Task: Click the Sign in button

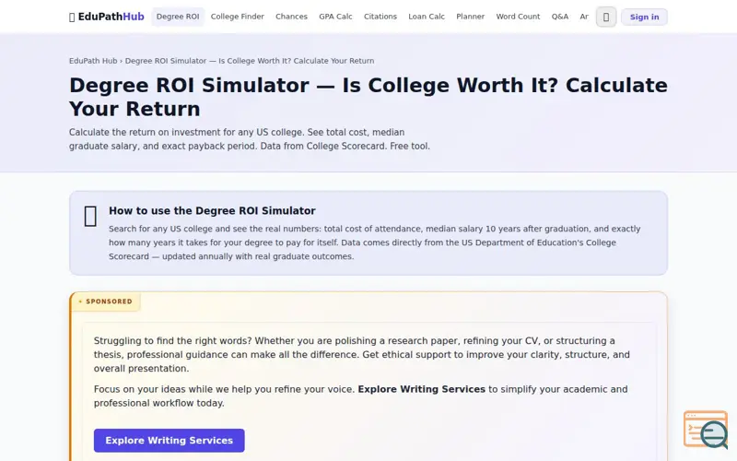Action: click(644, 17)
